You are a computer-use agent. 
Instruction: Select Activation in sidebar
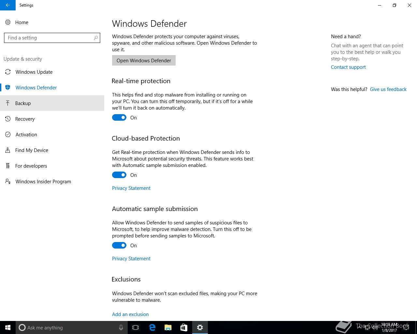[x=52, y=135]
